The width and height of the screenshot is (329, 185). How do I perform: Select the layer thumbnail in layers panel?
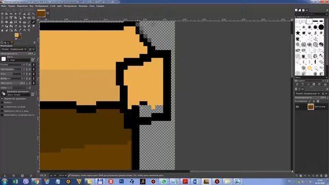[310, 107]
